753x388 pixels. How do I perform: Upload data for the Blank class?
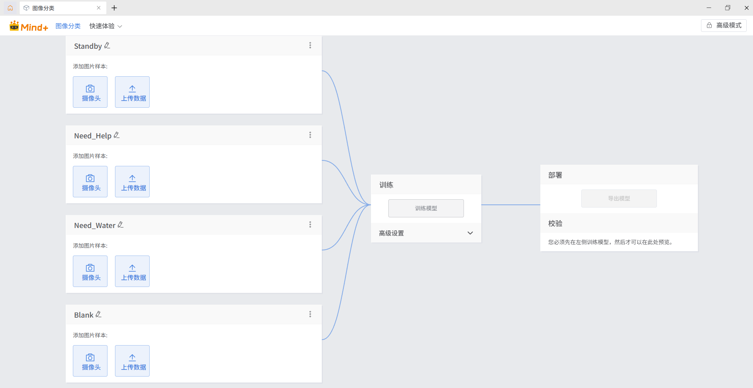(132, 361)
